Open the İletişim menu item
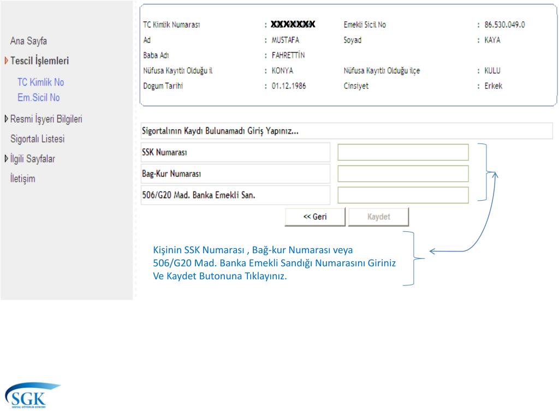The height and width of the screenshot is (419, 559). [23, 178]
